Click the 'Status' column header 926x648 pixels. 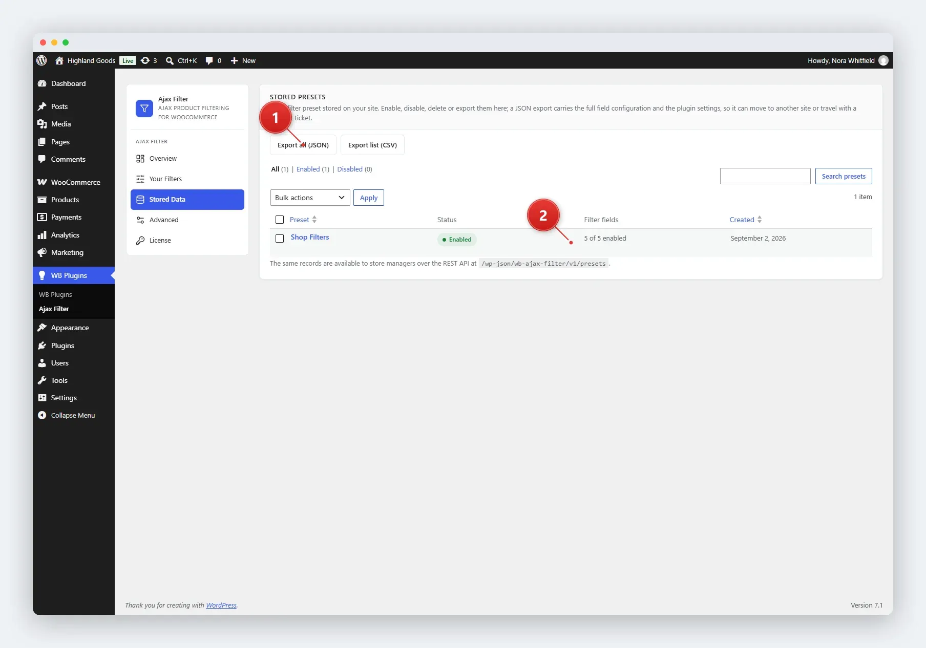click(x=447, y=220)
